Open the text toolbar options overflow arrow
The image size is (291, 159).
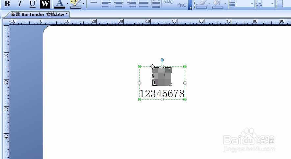coord(190,8)
